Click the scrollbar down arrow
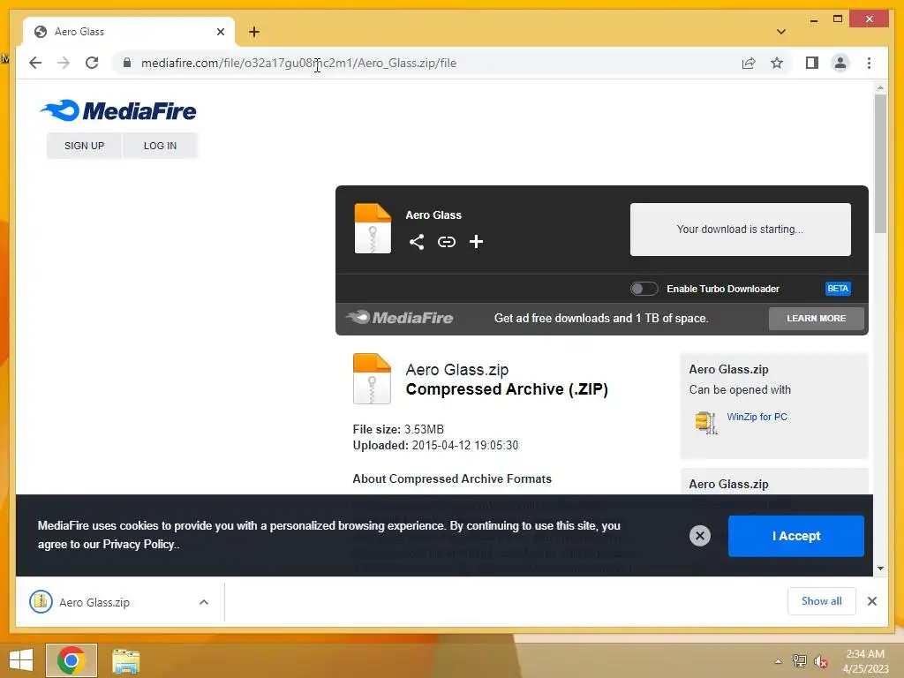This screenshot has width=904, height=678. pyautogui.click(x=880, y=569)
